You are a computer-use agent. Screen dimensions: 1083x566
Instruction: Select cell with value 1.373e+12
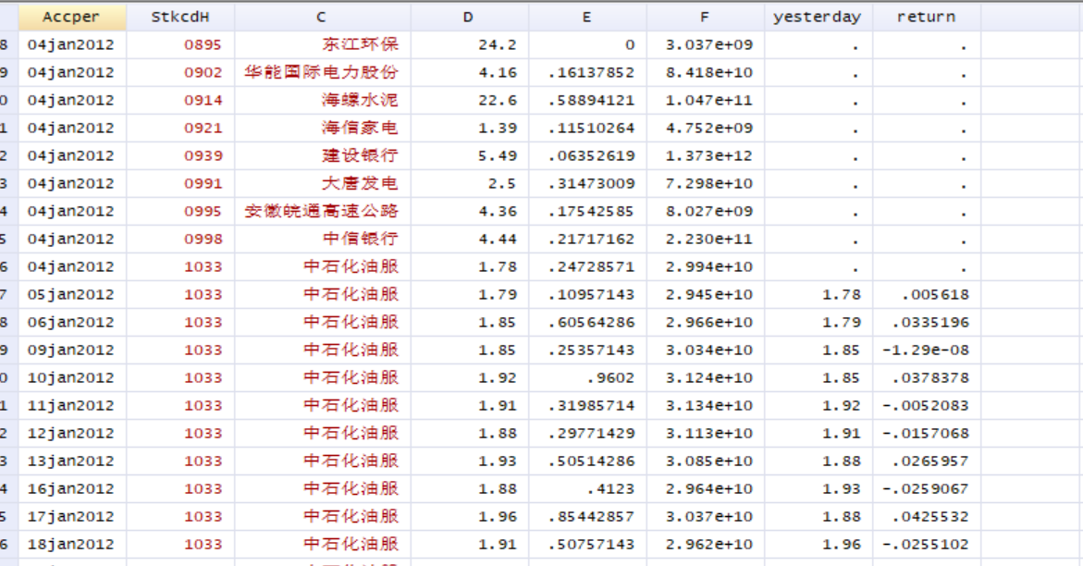click(705, 156)
